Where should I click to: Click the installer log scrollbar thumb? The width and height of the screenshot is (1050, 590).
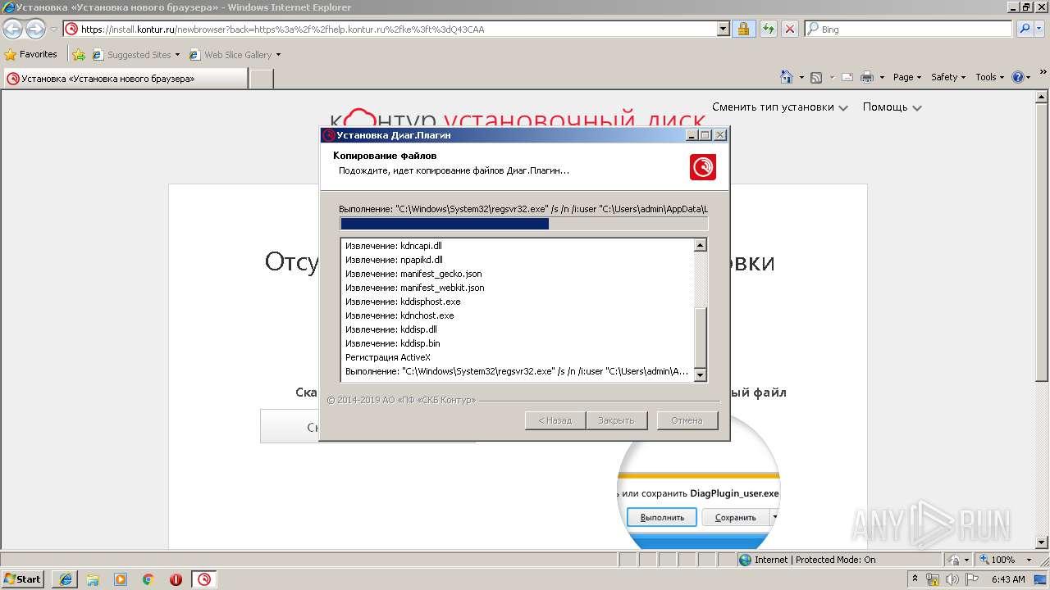(x=701, y=338)
